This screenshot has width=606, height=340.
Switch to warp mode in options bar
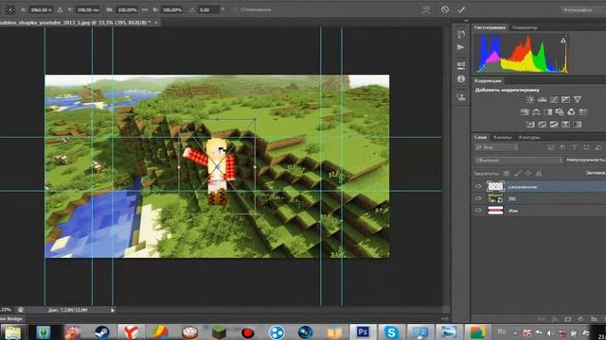pos(426,9)
